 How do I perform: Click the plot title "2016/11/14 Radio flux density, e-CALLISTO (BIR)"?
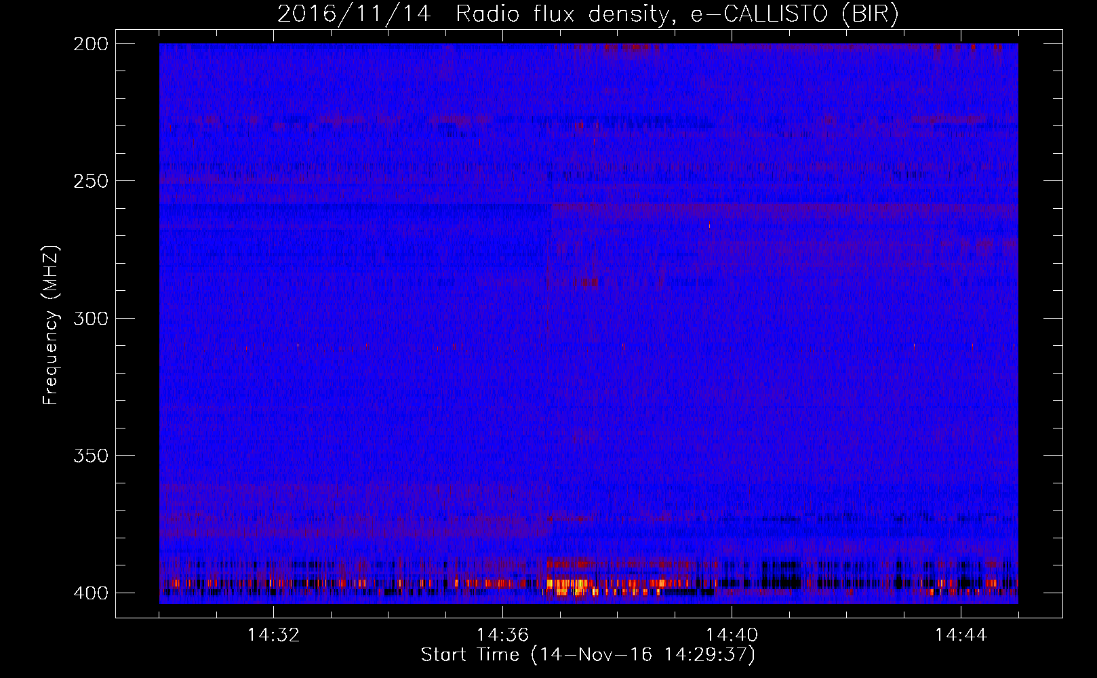[588, 14]
